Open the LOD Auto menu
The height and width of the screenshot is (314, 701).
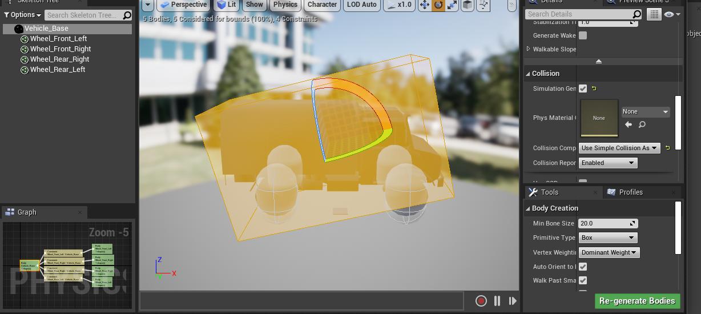click(x=362, y=5)
